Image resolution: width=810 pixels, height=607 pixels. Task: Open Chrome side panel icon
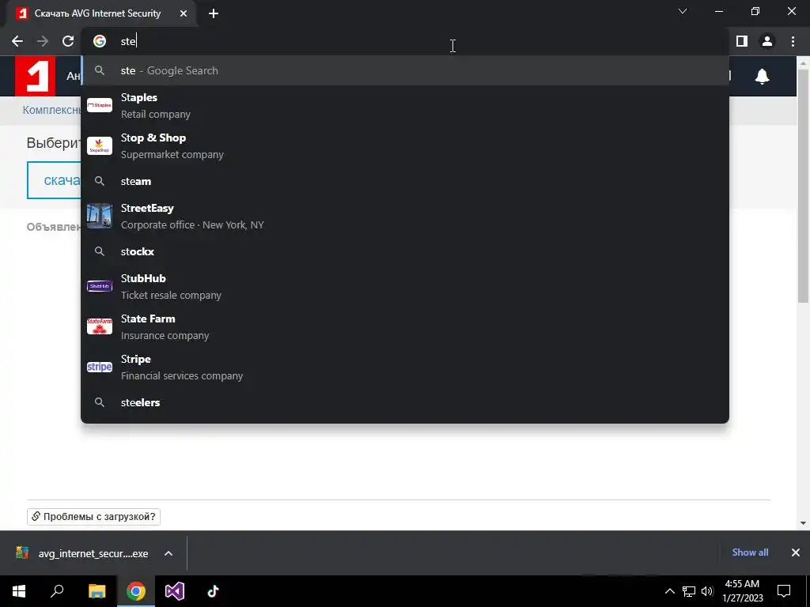pyautogui.click(x=742, y=41)
